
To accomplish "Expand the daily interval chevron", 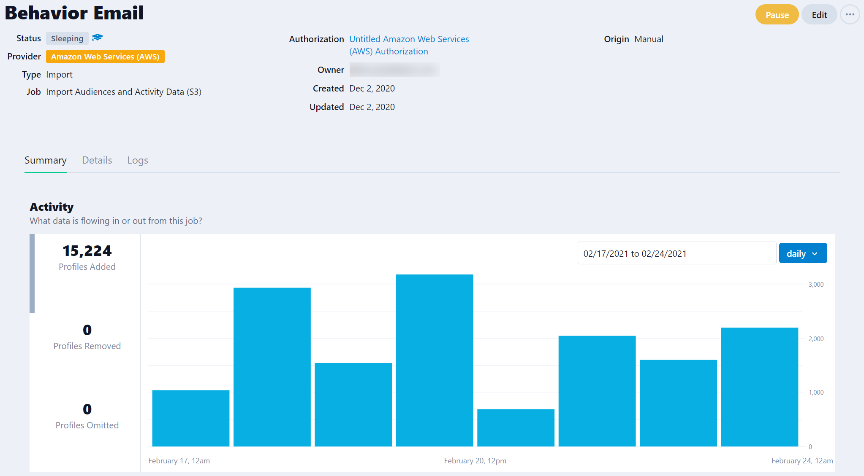I will click(815, 253).
